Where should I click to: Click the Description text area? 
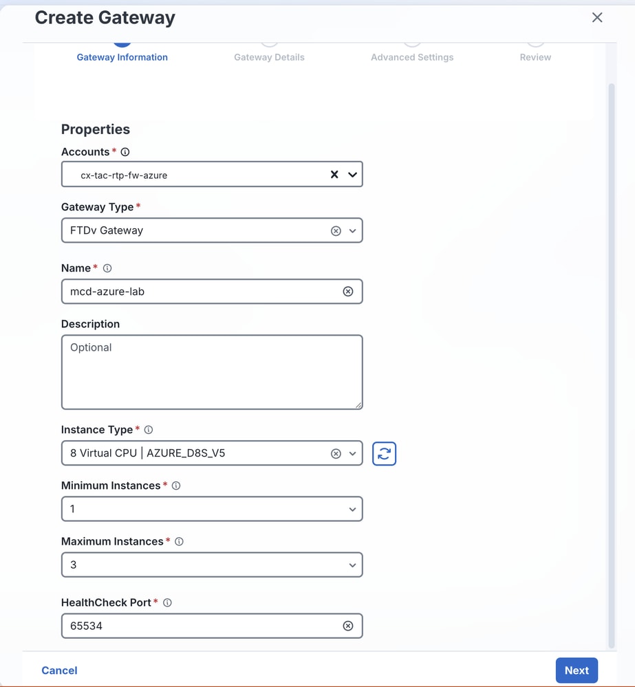click(x=212, y=372)
